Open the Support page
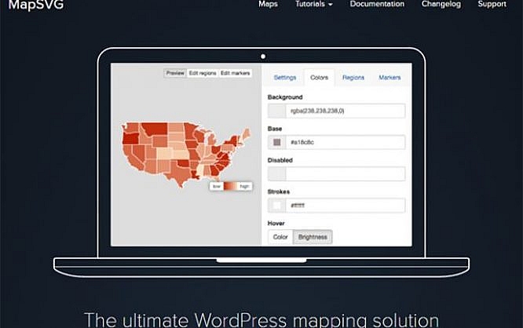This screenshot has height=328, width=523. [492, 4]
